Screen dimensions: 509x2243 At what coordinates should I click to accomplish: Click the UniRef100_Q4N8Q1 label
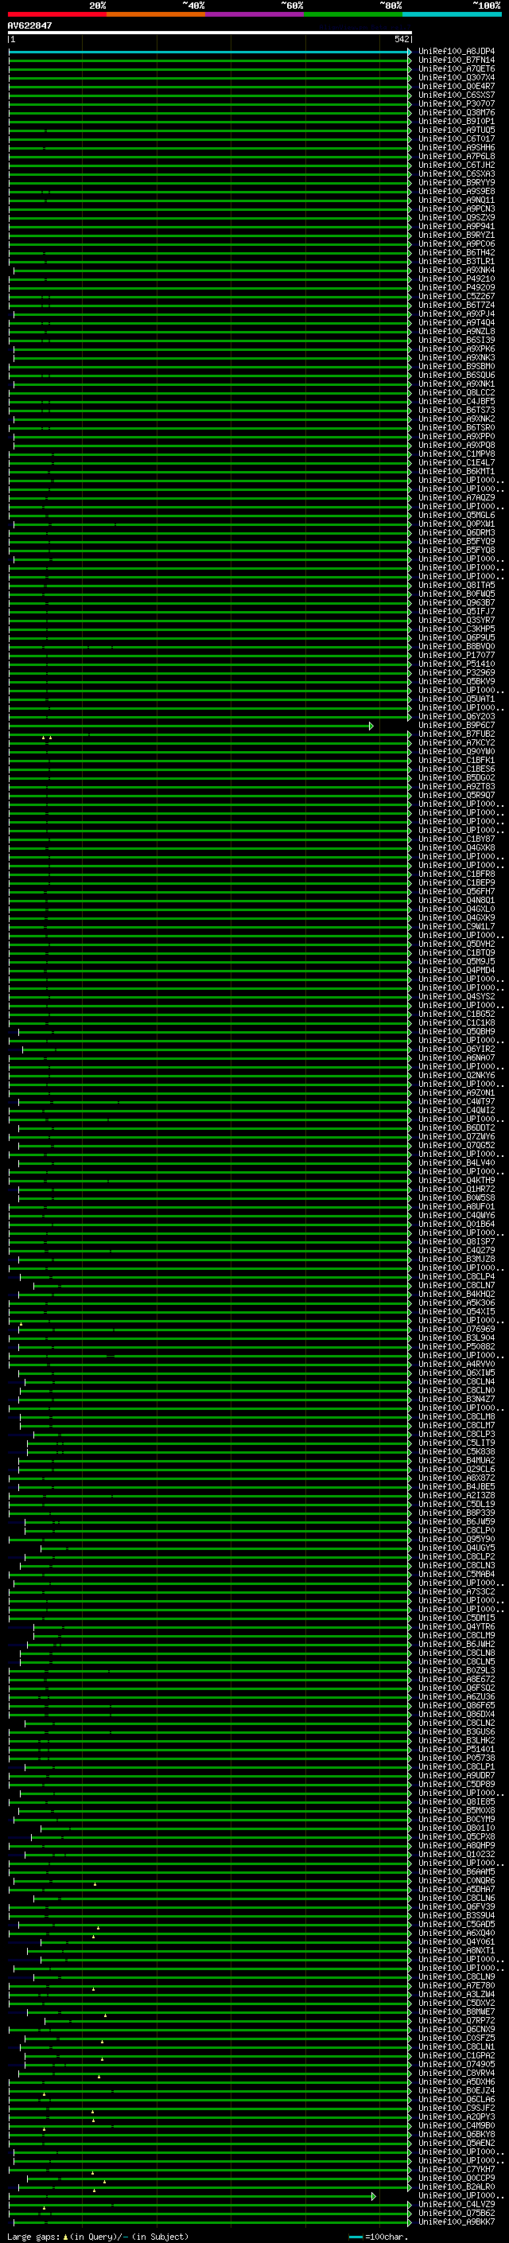(x=457, y=901)
